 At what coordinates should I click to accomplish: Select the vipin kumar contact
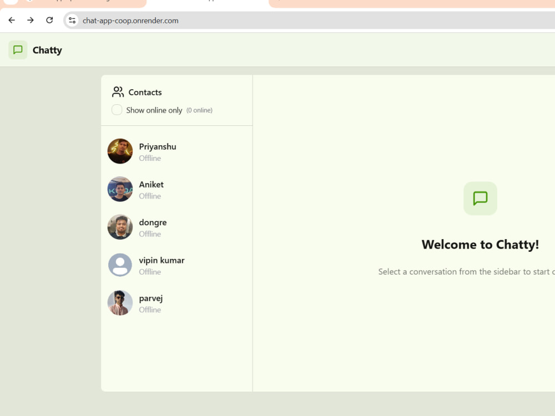176,265
